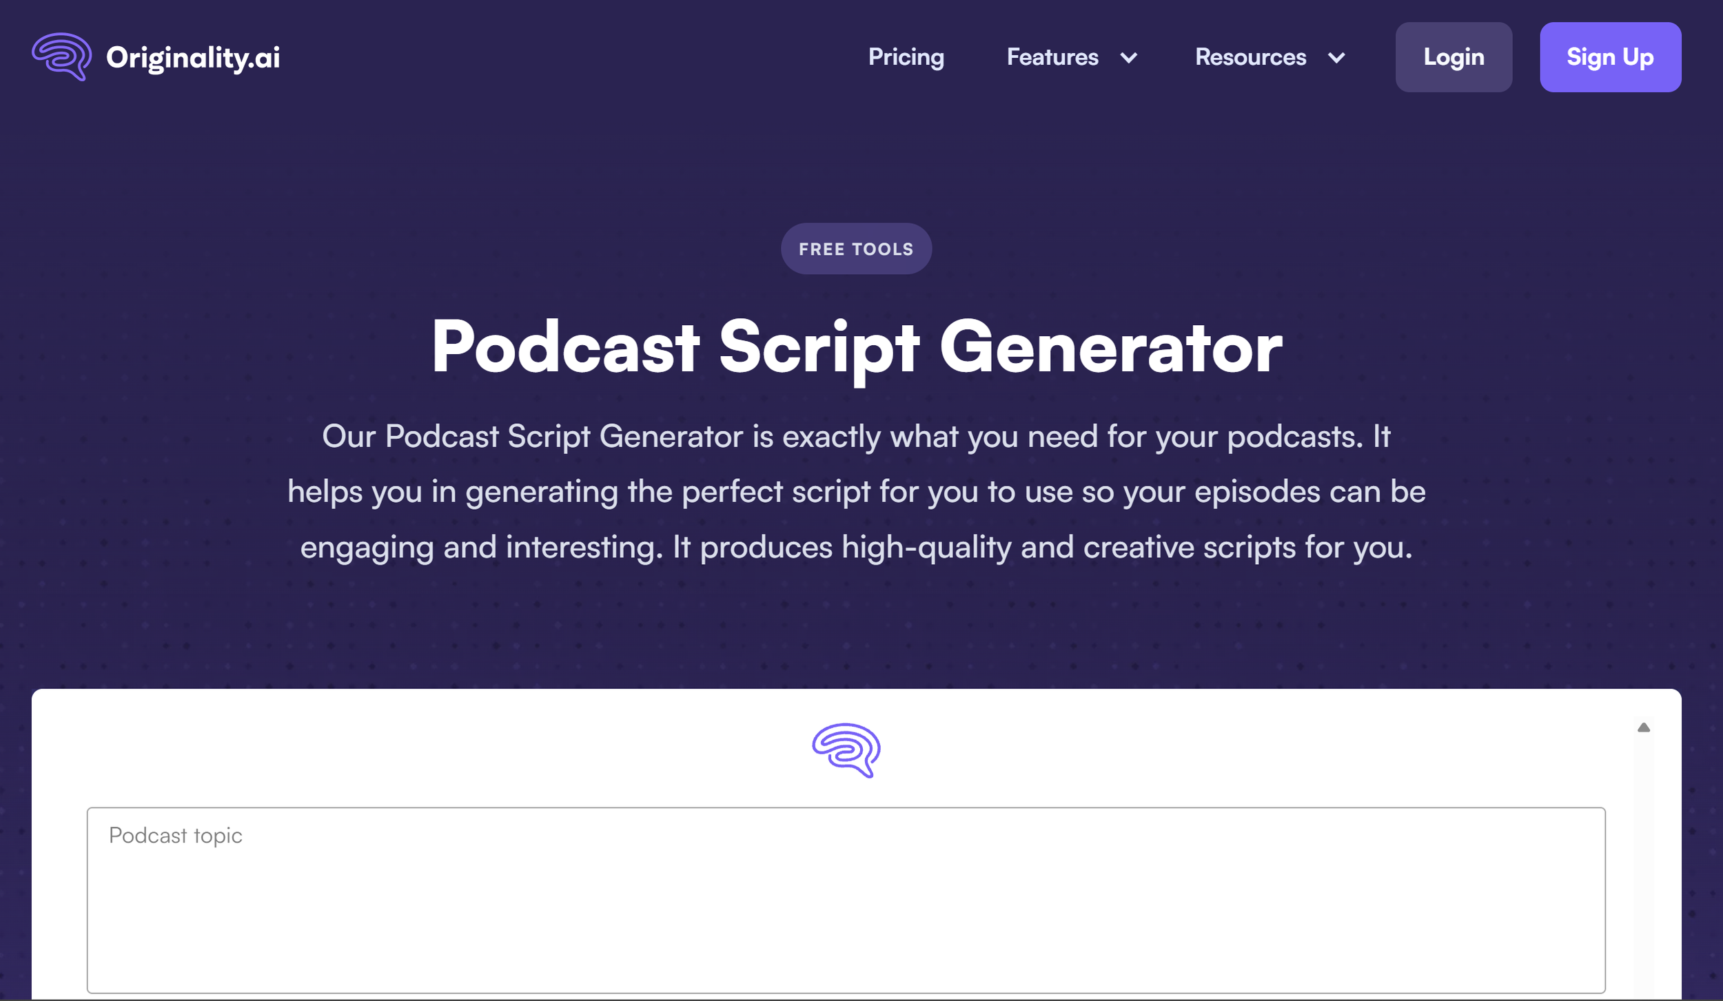
Task: Expand the chevron beside Resources
Action: (x=1336, y=58)
